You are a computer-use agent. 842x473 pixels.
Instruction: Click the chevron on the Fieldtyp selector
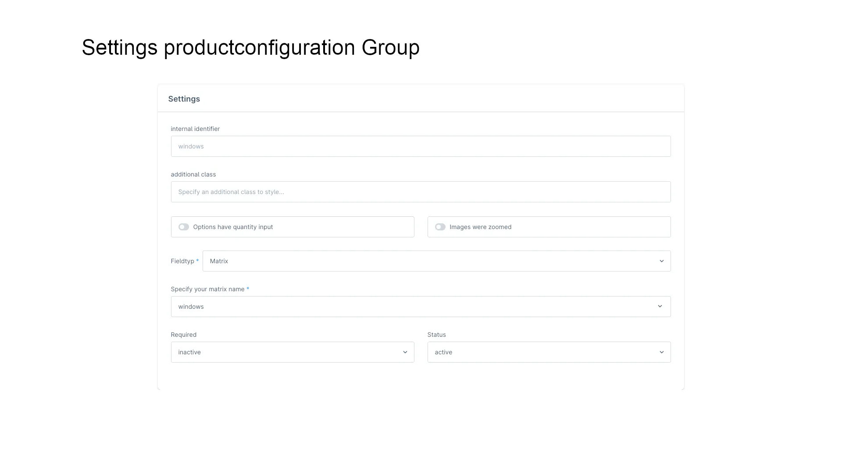point(661,261)
